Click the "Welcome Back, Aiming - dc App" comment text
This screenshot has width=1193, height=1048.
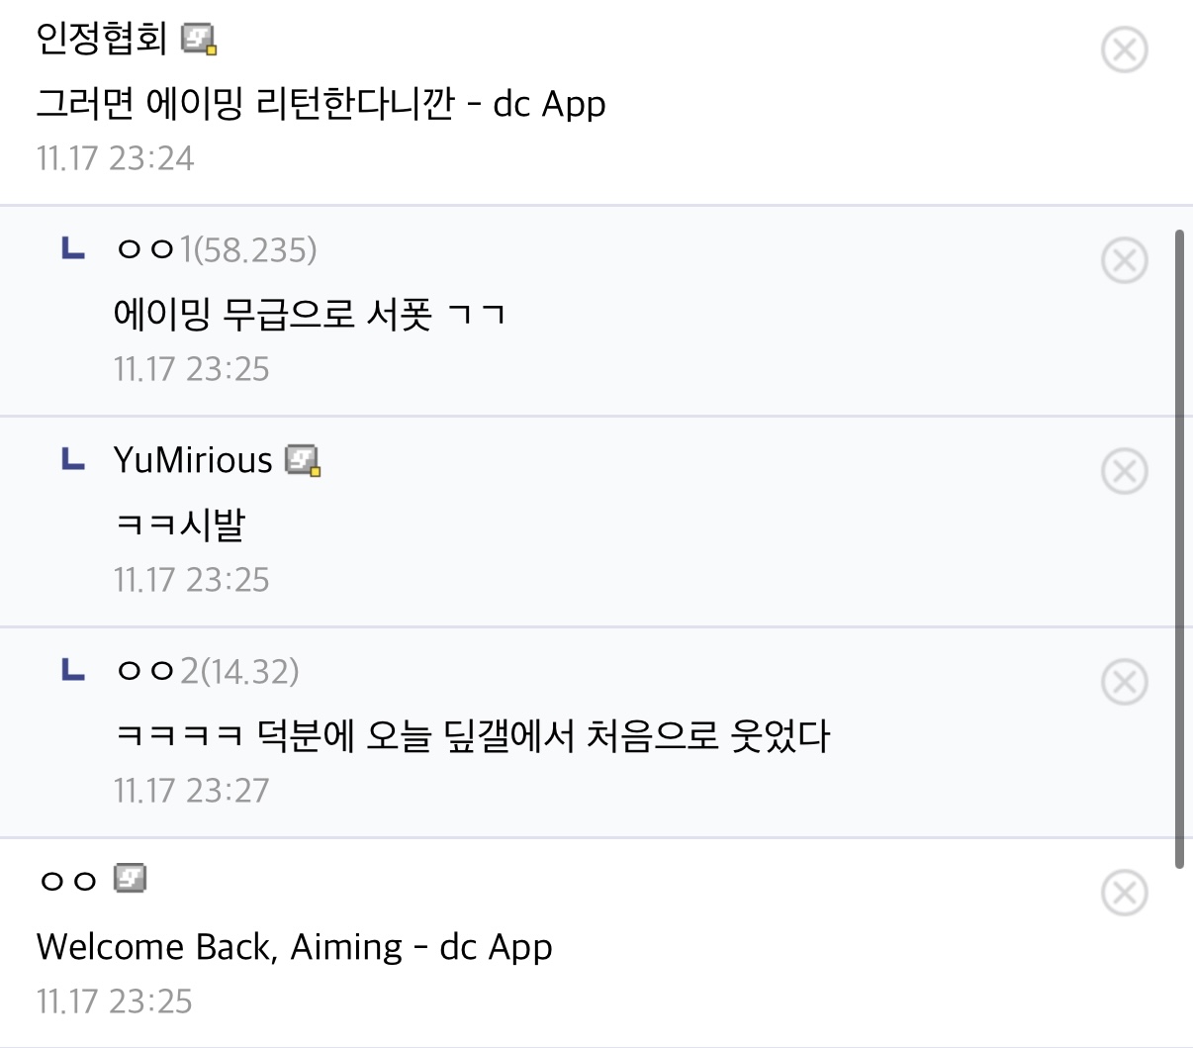294,947
